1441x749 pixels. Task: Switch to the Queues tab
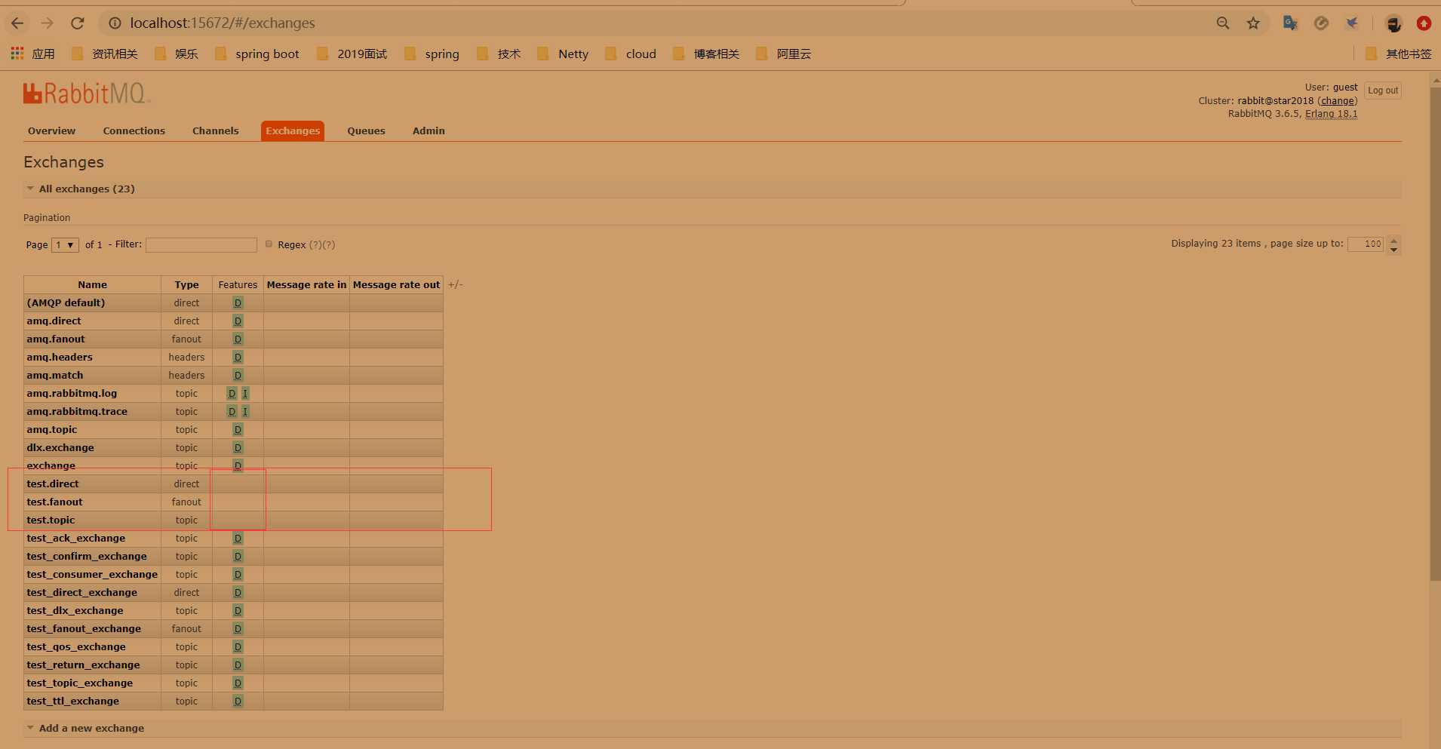coord(367,130)
